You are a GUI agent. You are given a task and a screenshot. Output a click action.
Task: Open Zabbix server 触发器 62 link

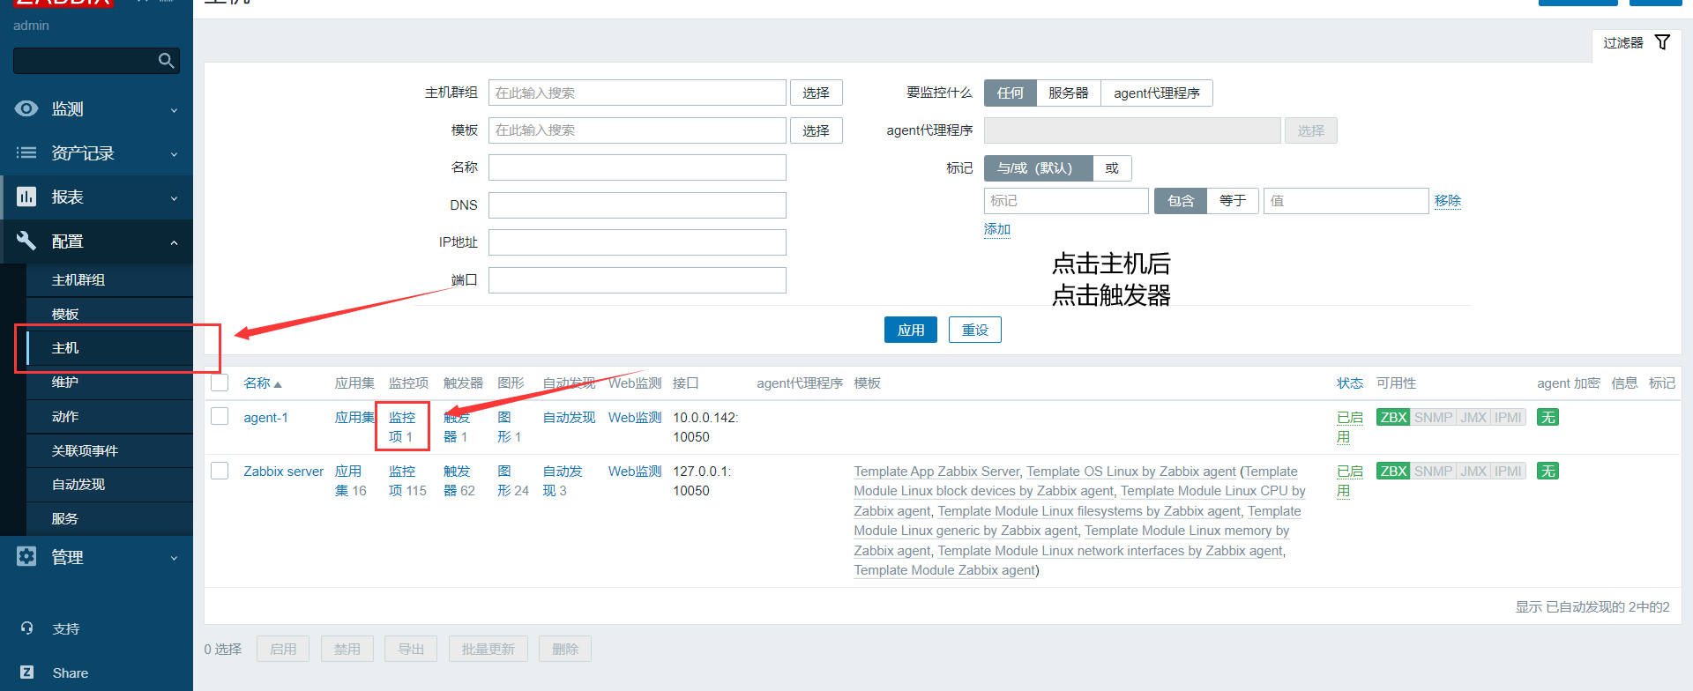tap(459, 481)
